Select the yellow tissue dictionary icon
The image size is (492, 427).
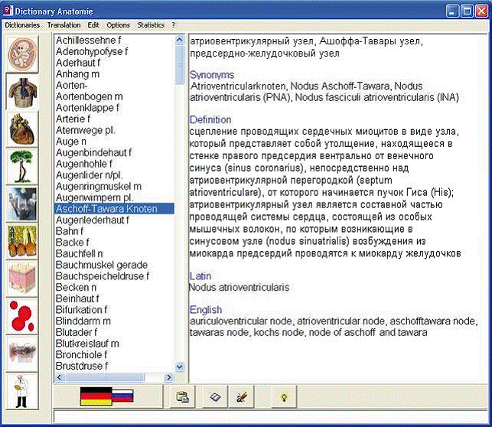click(x=22, y=241)
